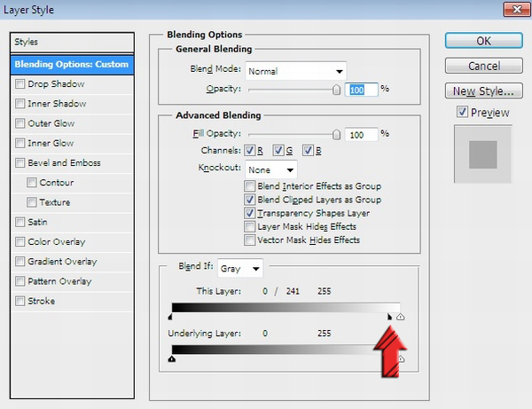Open the Blend Mode dropdown

[x=295, y=71]
